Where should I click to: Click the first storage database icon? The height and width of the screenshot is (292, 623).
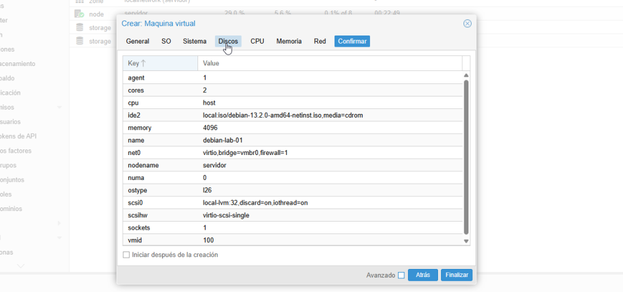[80, 27]
